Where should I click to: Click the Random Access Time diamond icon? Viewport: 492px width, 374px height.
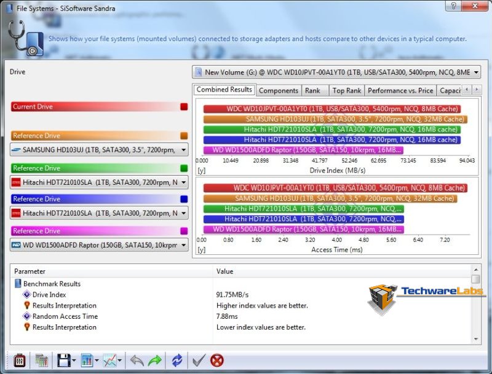coord(26,316)
